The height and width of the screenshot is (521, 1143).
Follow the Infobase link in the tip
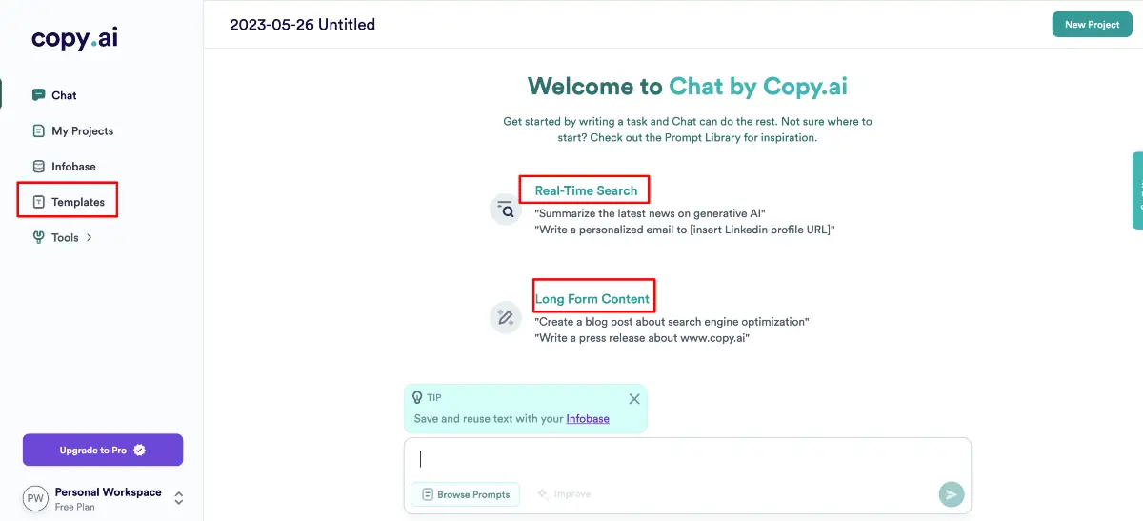[x=588, y=418]
